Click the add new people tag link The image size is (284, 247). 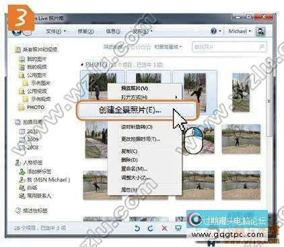click(39, 172)
